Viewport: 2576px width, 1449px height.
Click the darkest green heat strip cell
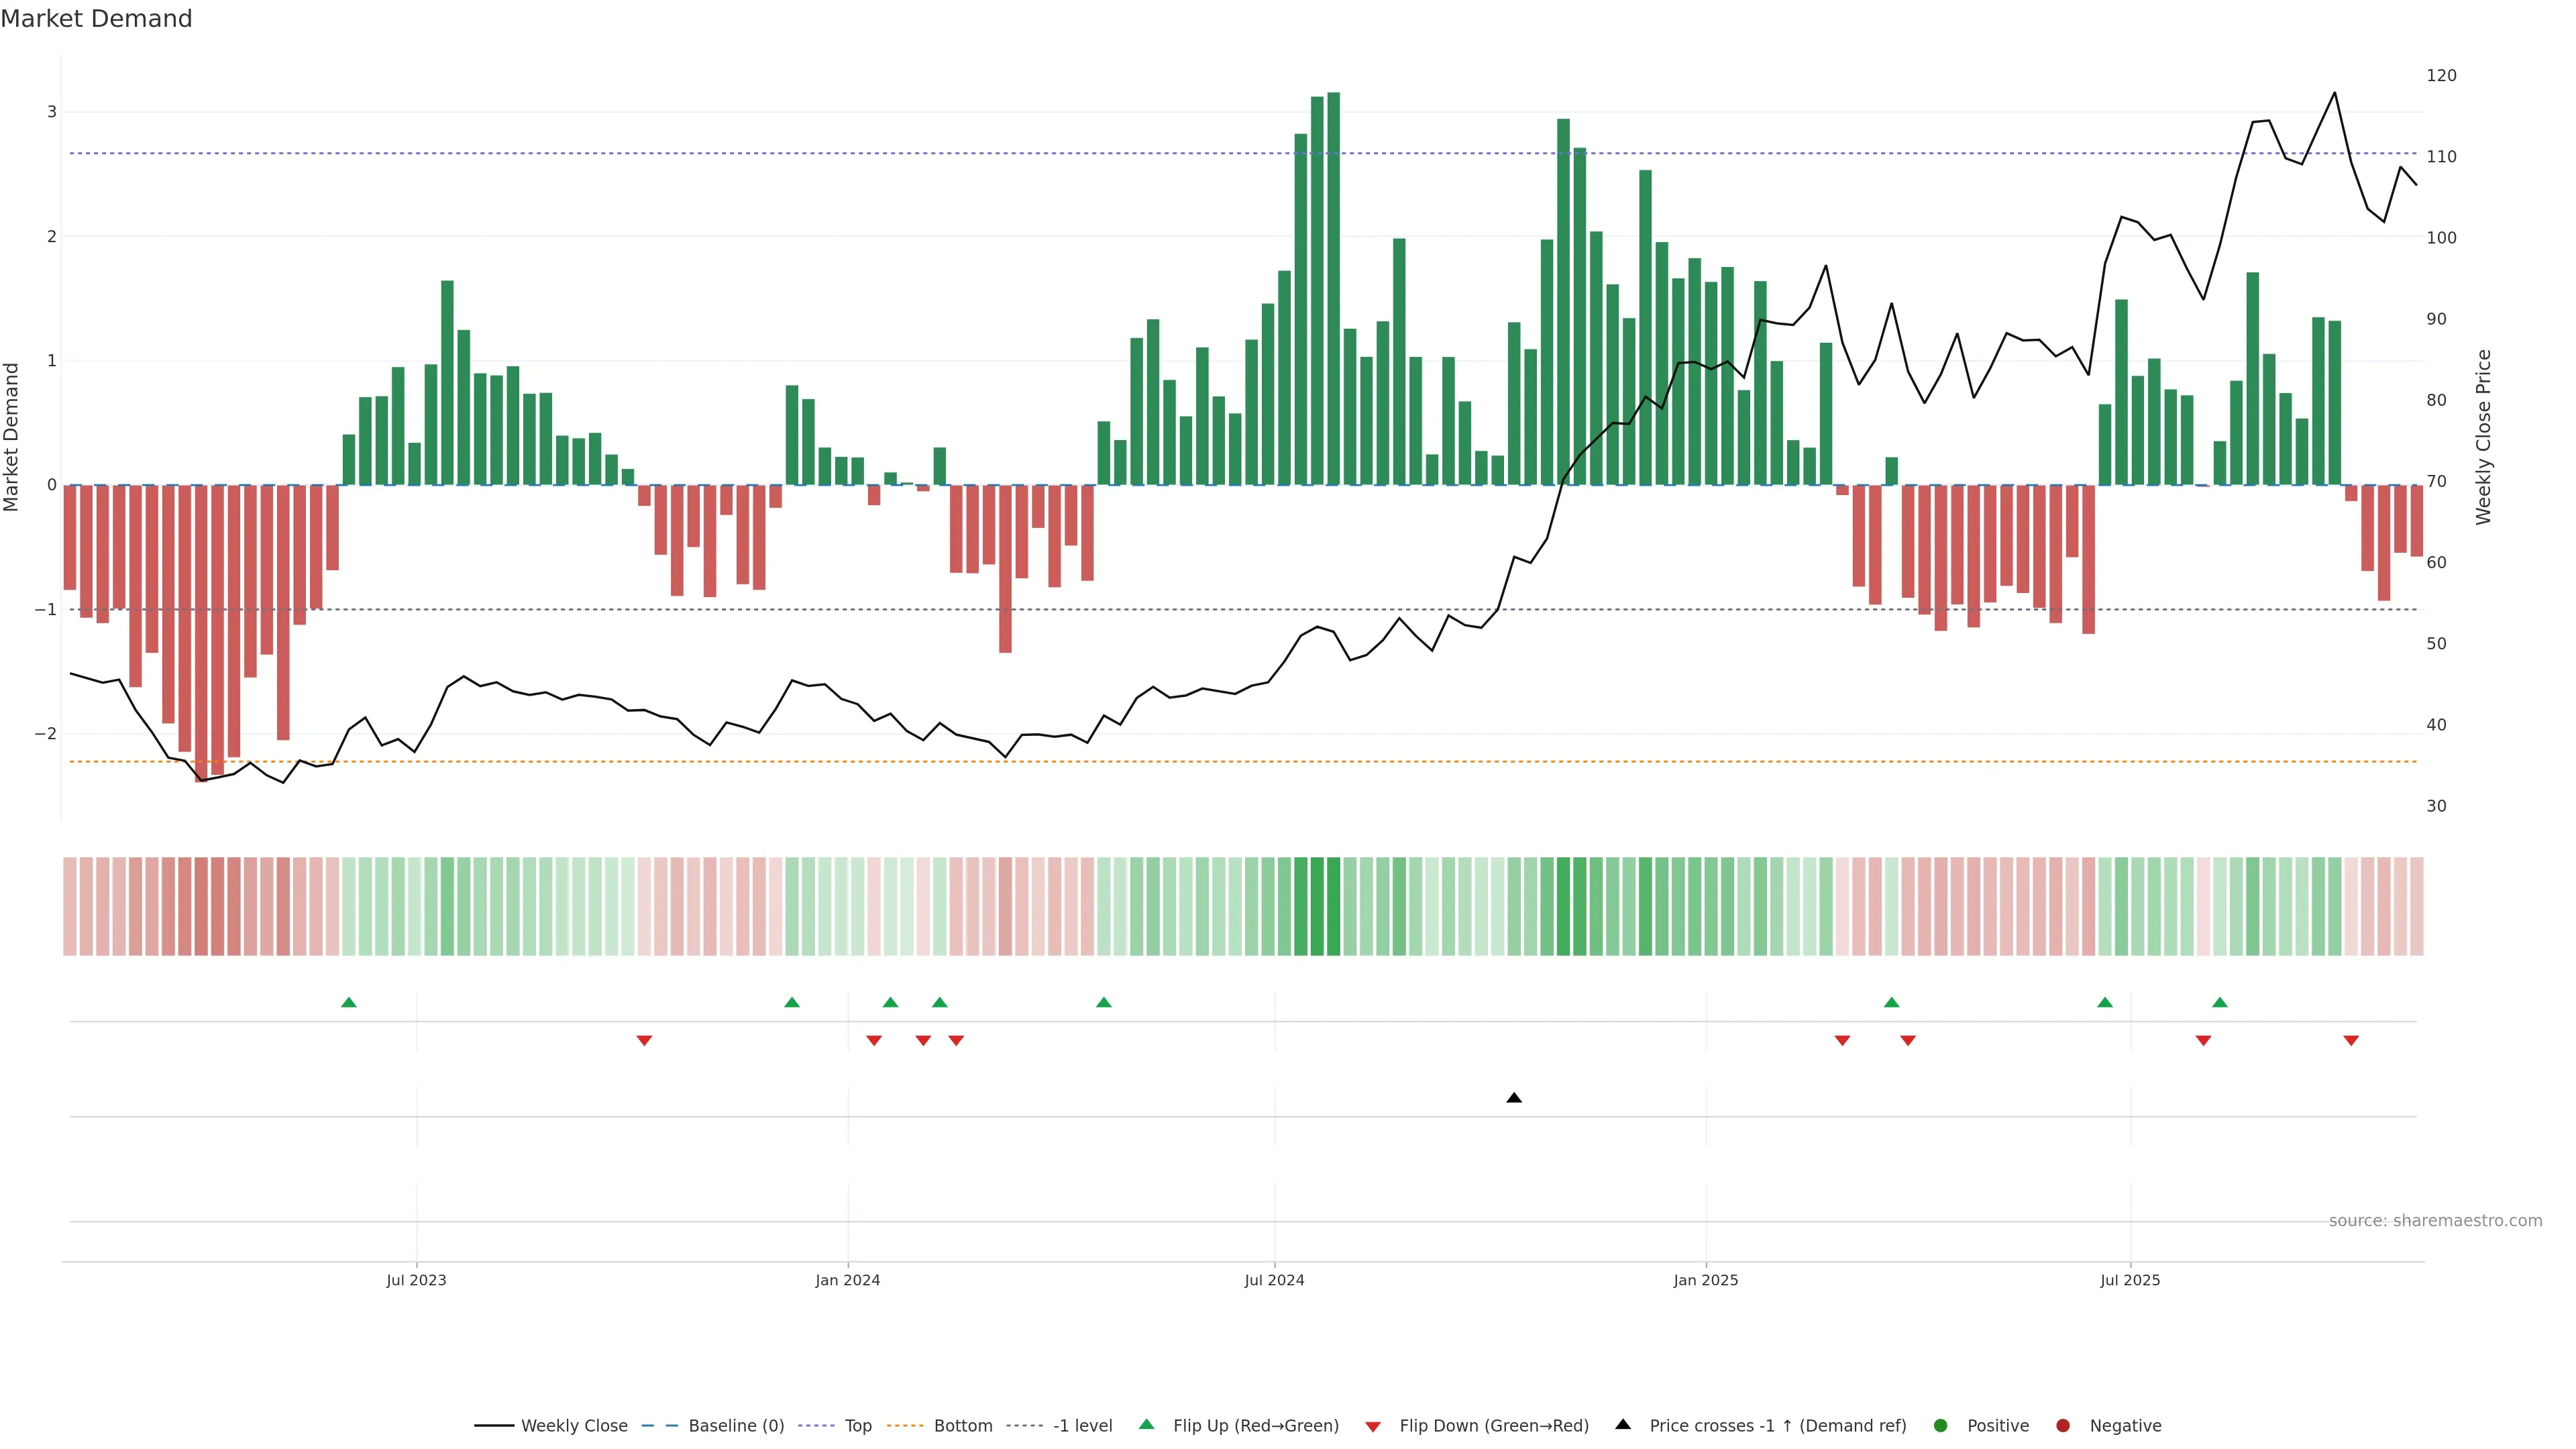tap(1333, 906)
